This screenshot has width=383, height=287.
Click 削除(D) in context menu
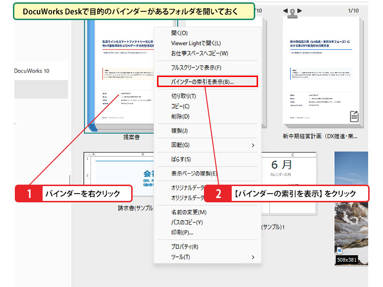coord(180,116)
